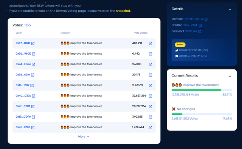Open external link icon beside voter 0x4F...EfB8
The width and height of the screenshot is (242, 149).
pyautogui.click(x=33, y=127)
